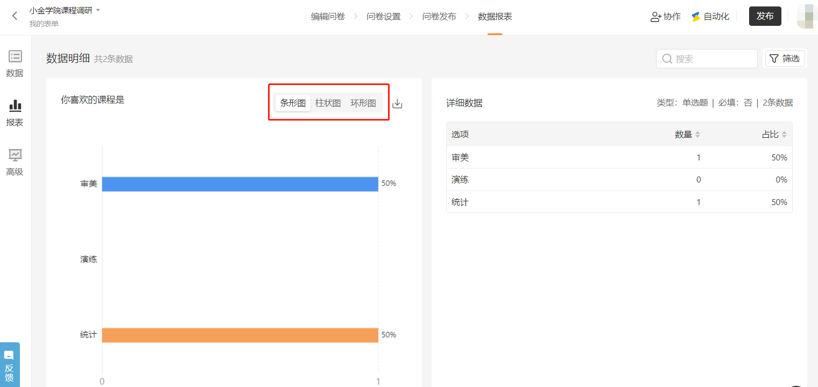Screen dimensions: 818x387
Task: Go to the 数据报表 step
Action: (495, 17)
